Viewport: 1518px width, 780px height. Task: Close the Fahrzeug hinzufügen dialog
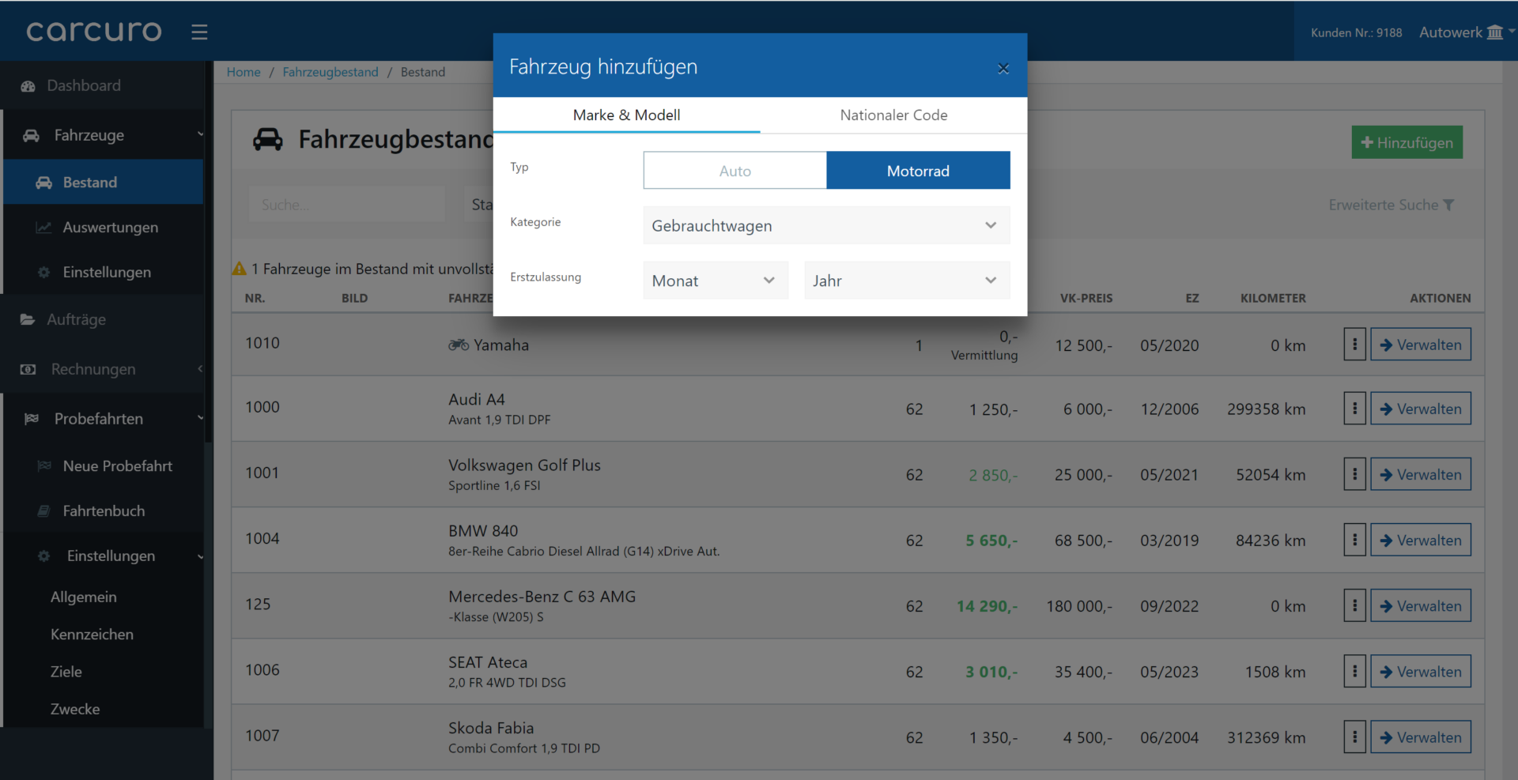pyautogui.click(x=1003, y=69)
